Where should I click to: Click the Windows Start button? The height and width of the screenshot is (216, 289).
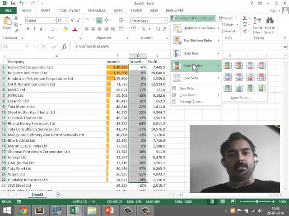tap(7, 211)
